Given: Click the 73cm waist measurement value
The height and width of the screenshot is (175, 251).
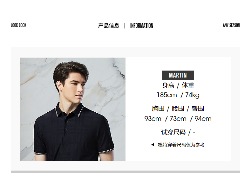Looking at the screenshot, I should [x=178, y=119].
